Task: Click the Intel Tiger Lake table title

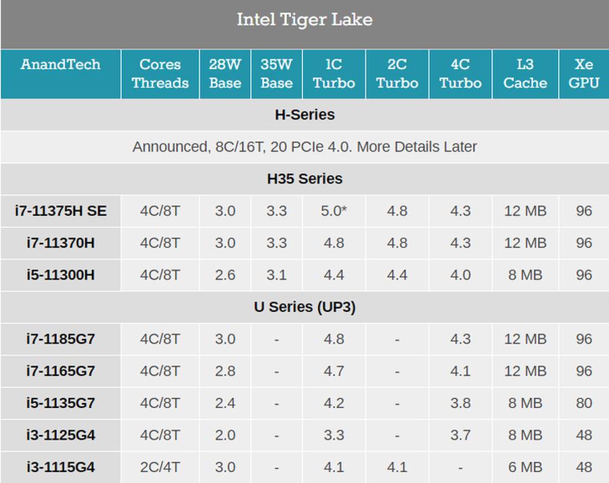Action: point(304,20)
